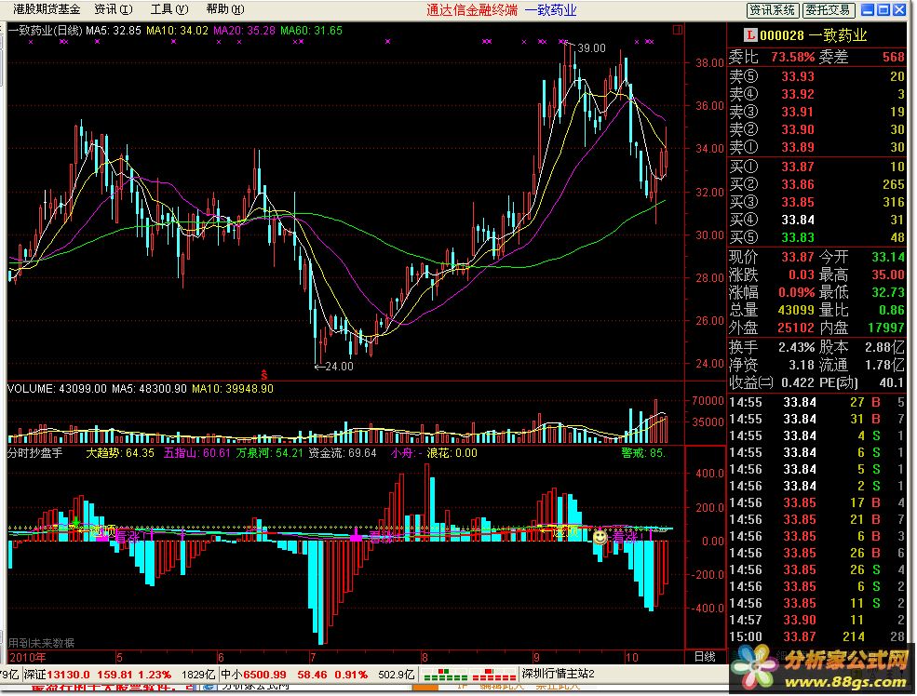Click the 深圳行情主站2 server label
Image resolution: width=917 pixels, height=696 pixels.
pos(558,675)
